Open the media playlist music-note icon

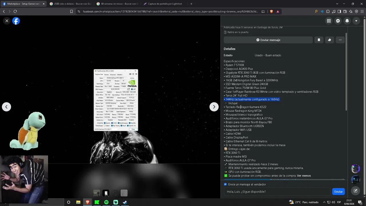[333, 11]
